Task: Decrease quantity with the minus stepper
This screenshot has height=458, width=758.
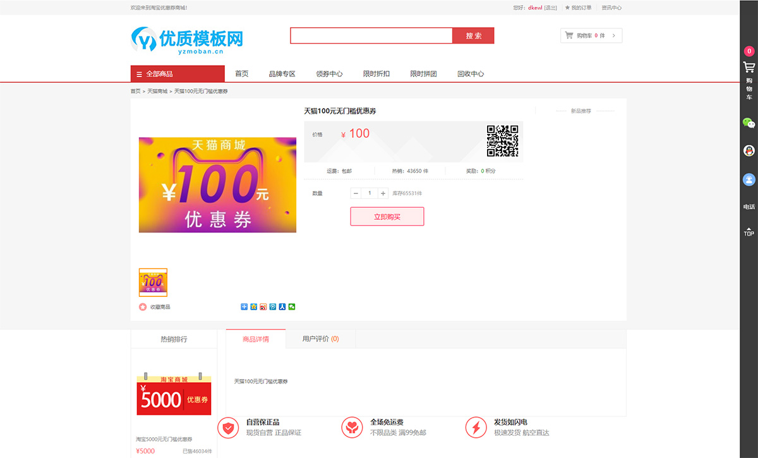Action: point(356,193)
